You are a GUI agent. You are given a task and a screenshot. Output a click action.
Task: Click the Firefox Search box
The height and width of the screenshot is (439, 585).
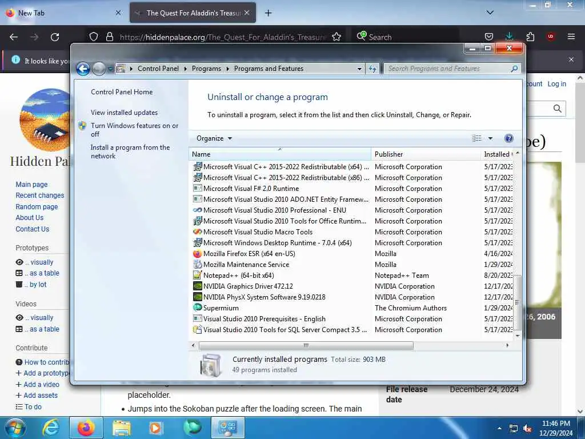click(x=405, y=37)
